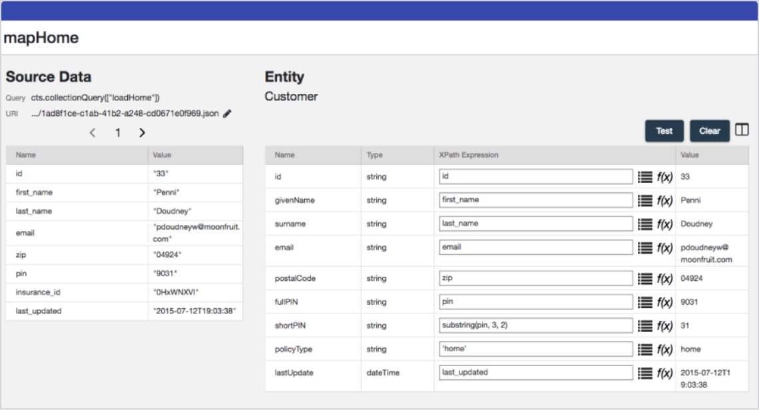The width and height of the screenshot is (759, 410).
Task: Click the Name column header in Source Data
Action: pyautogui.click(x=26, y=155)
